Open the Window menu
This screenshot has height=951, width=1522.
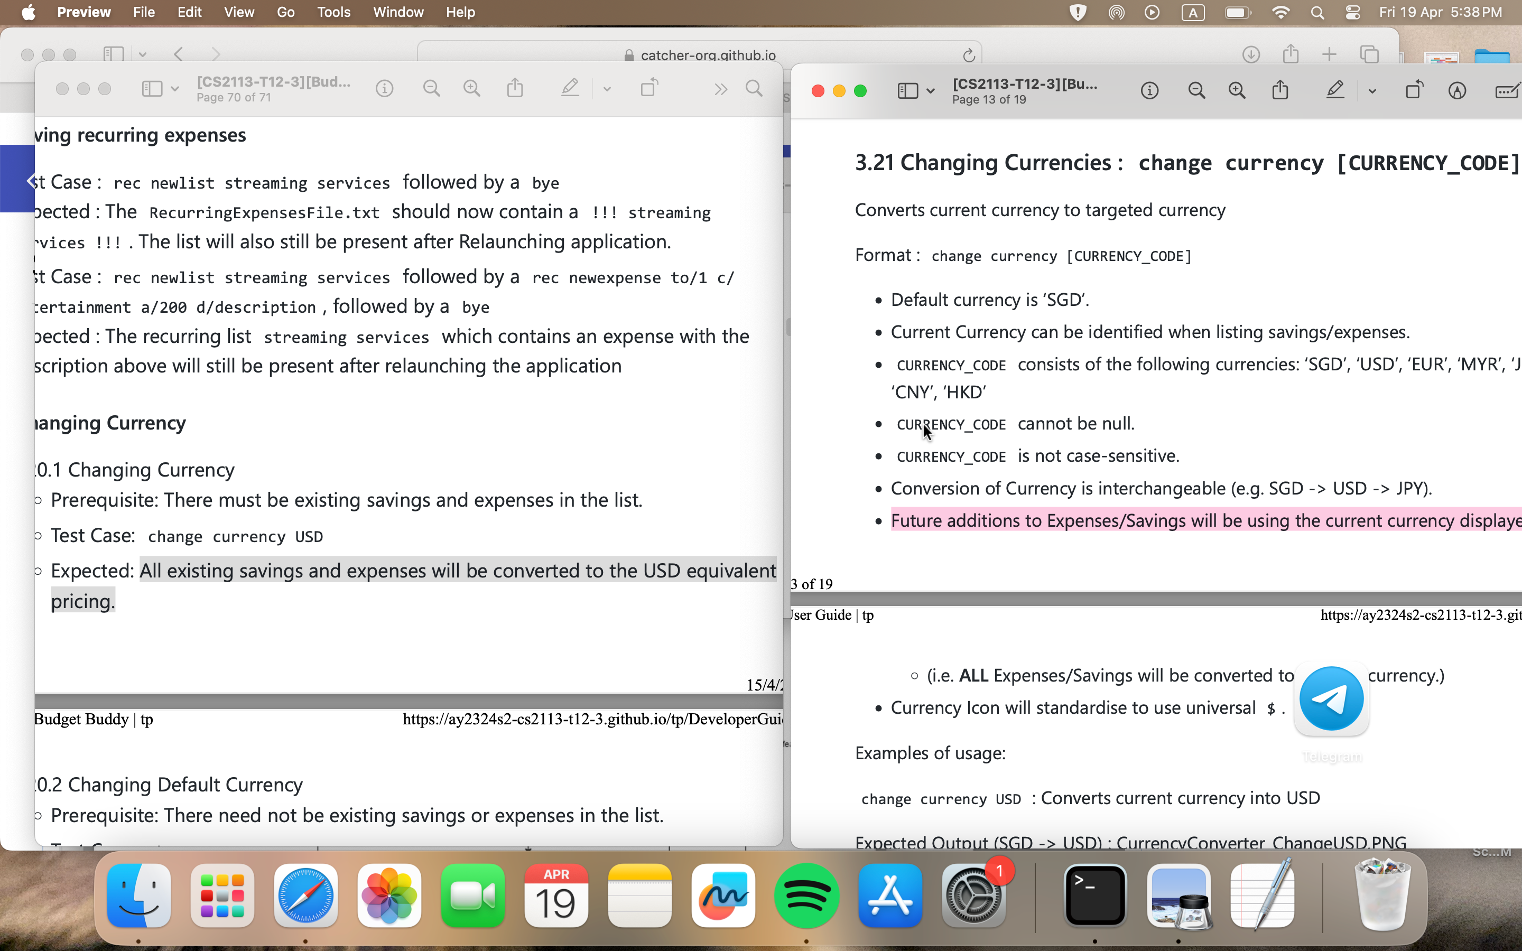pos(398,12)
